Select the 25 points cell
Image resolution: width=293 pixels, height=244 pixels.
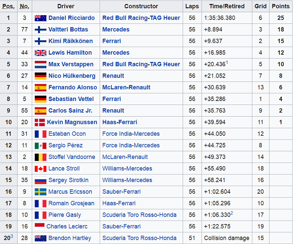point(281,18)
